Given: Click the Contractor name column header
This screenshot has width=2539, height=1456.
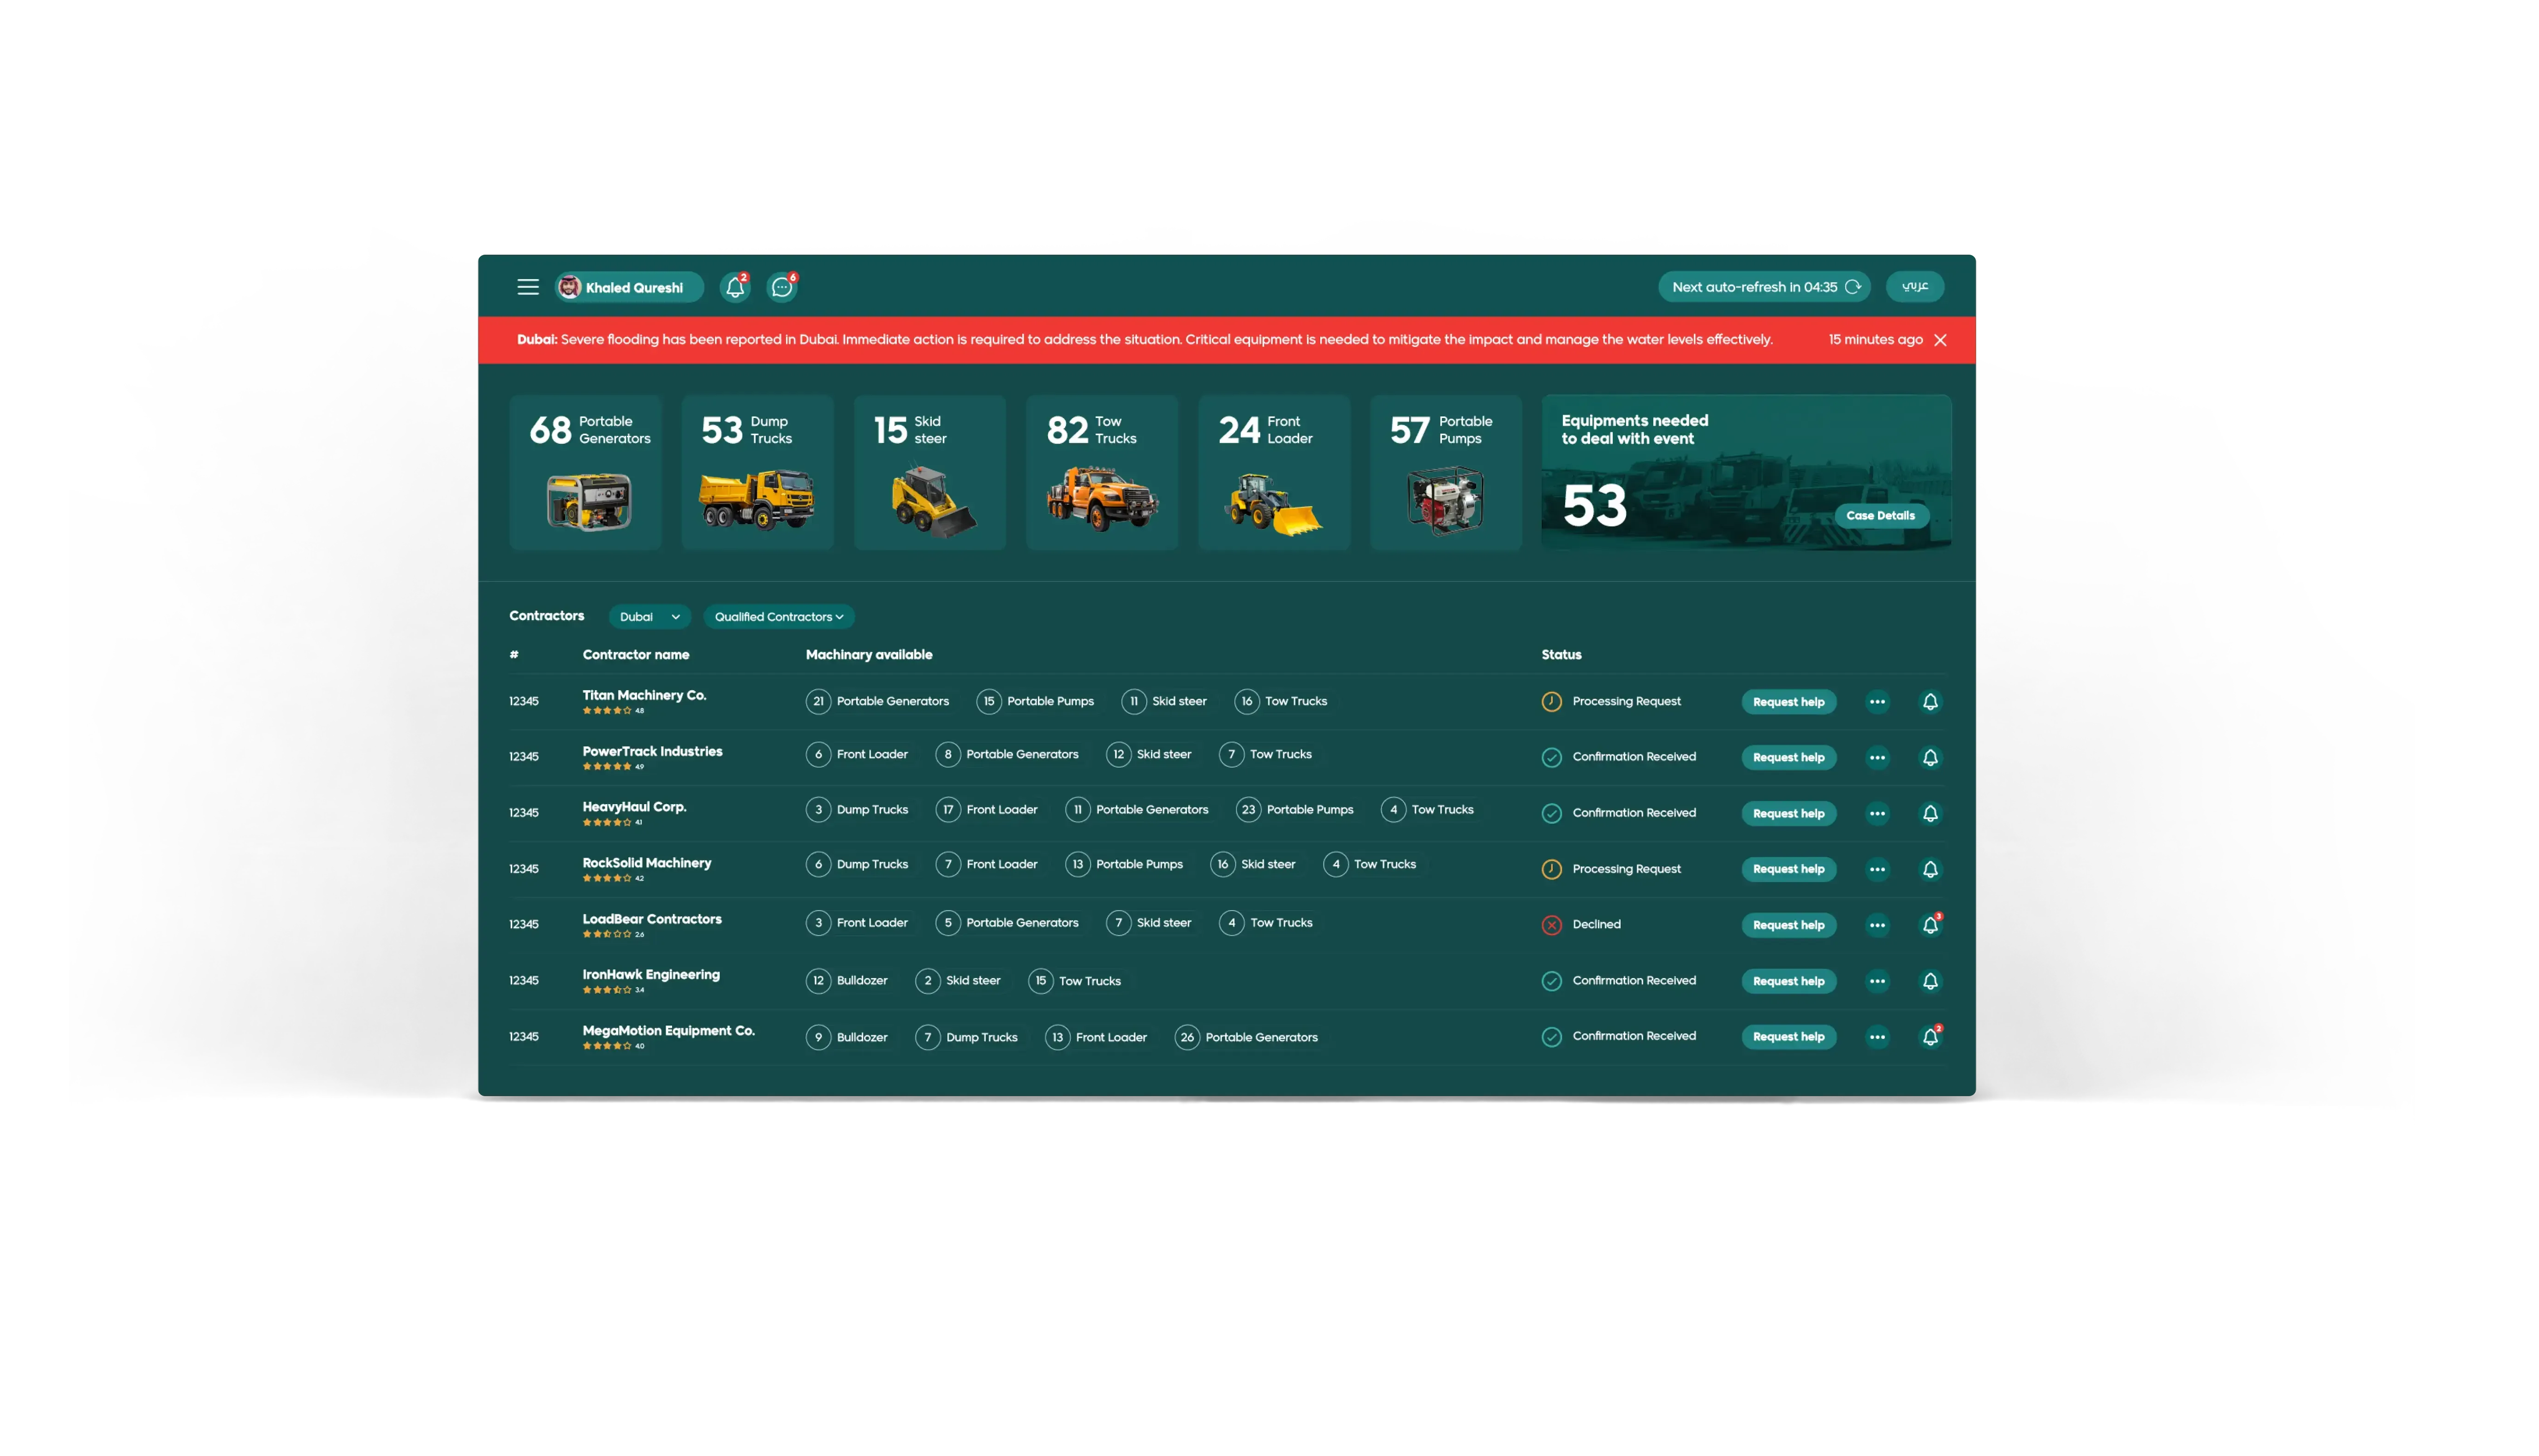Looking at the screenshot, I should (636, 655).
